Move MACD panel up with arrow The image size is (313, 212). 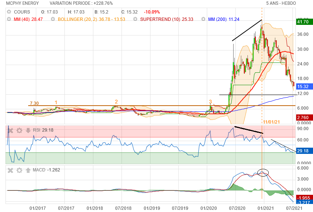(x=28, y=170)
